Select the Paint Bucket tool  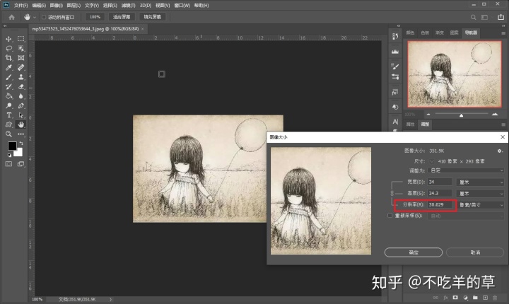8,96
